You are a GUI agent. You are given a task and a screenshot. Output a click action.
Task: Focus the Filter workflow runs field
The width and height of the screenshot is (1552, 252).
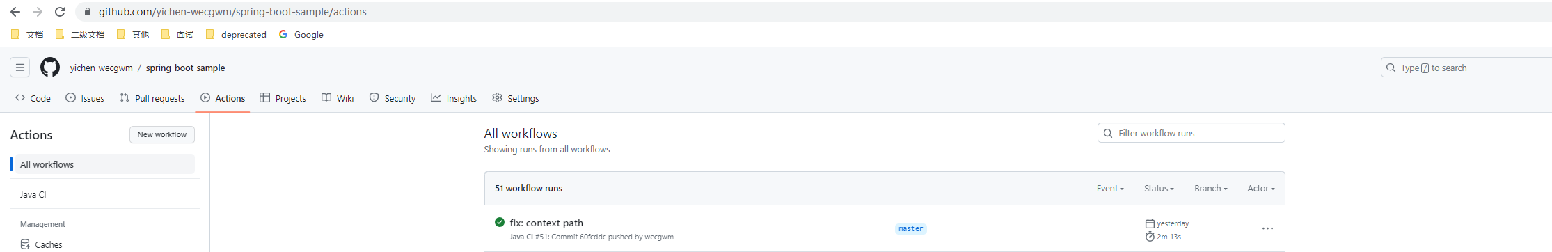pos(1191,133)
